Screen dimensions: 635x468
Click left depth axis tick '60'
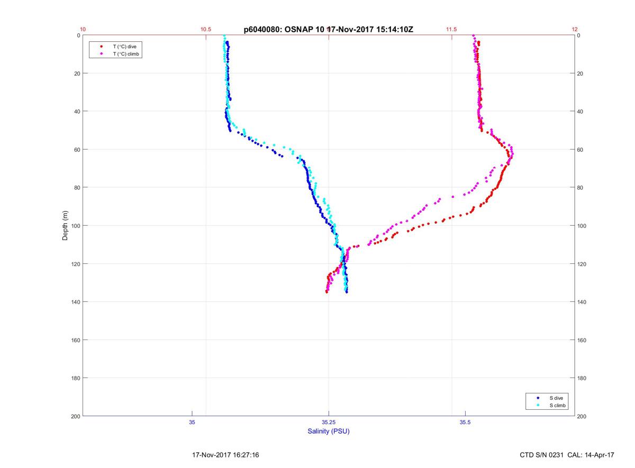77,150
